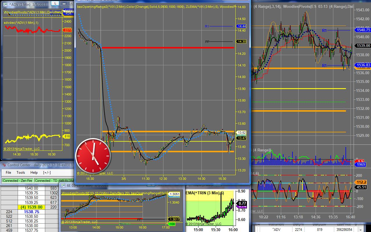Click the thick red horizontal line on VIX chart
This screenshot has height=232, width=371.
(x=168, y=48)
